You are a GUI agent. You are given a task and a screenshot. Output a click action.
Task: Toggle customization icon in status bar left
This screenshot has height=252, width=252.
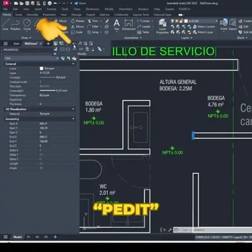pyautogui.click(x=5, y=237)
